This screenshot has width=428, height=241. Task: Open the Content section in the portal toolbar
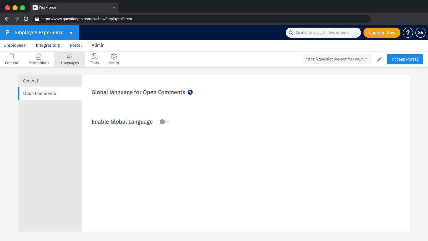12,59
